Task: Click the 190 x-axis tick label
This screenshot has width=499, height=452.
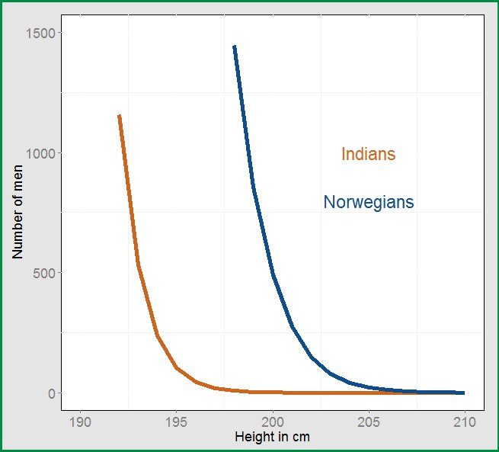Action: click(x=80, y=422)
